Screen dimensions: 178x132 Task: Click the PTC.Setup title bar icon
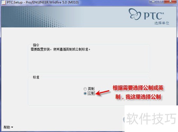(3, 2)
